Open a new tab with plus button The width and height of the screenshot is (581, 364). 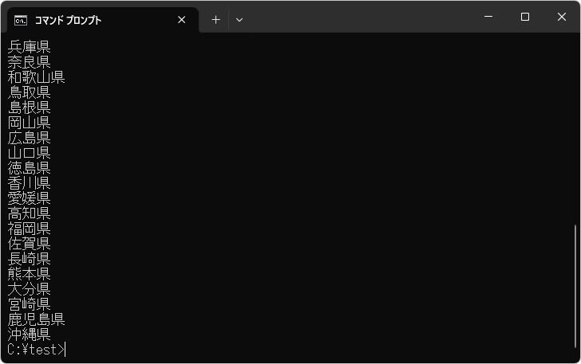click(215, 20)
